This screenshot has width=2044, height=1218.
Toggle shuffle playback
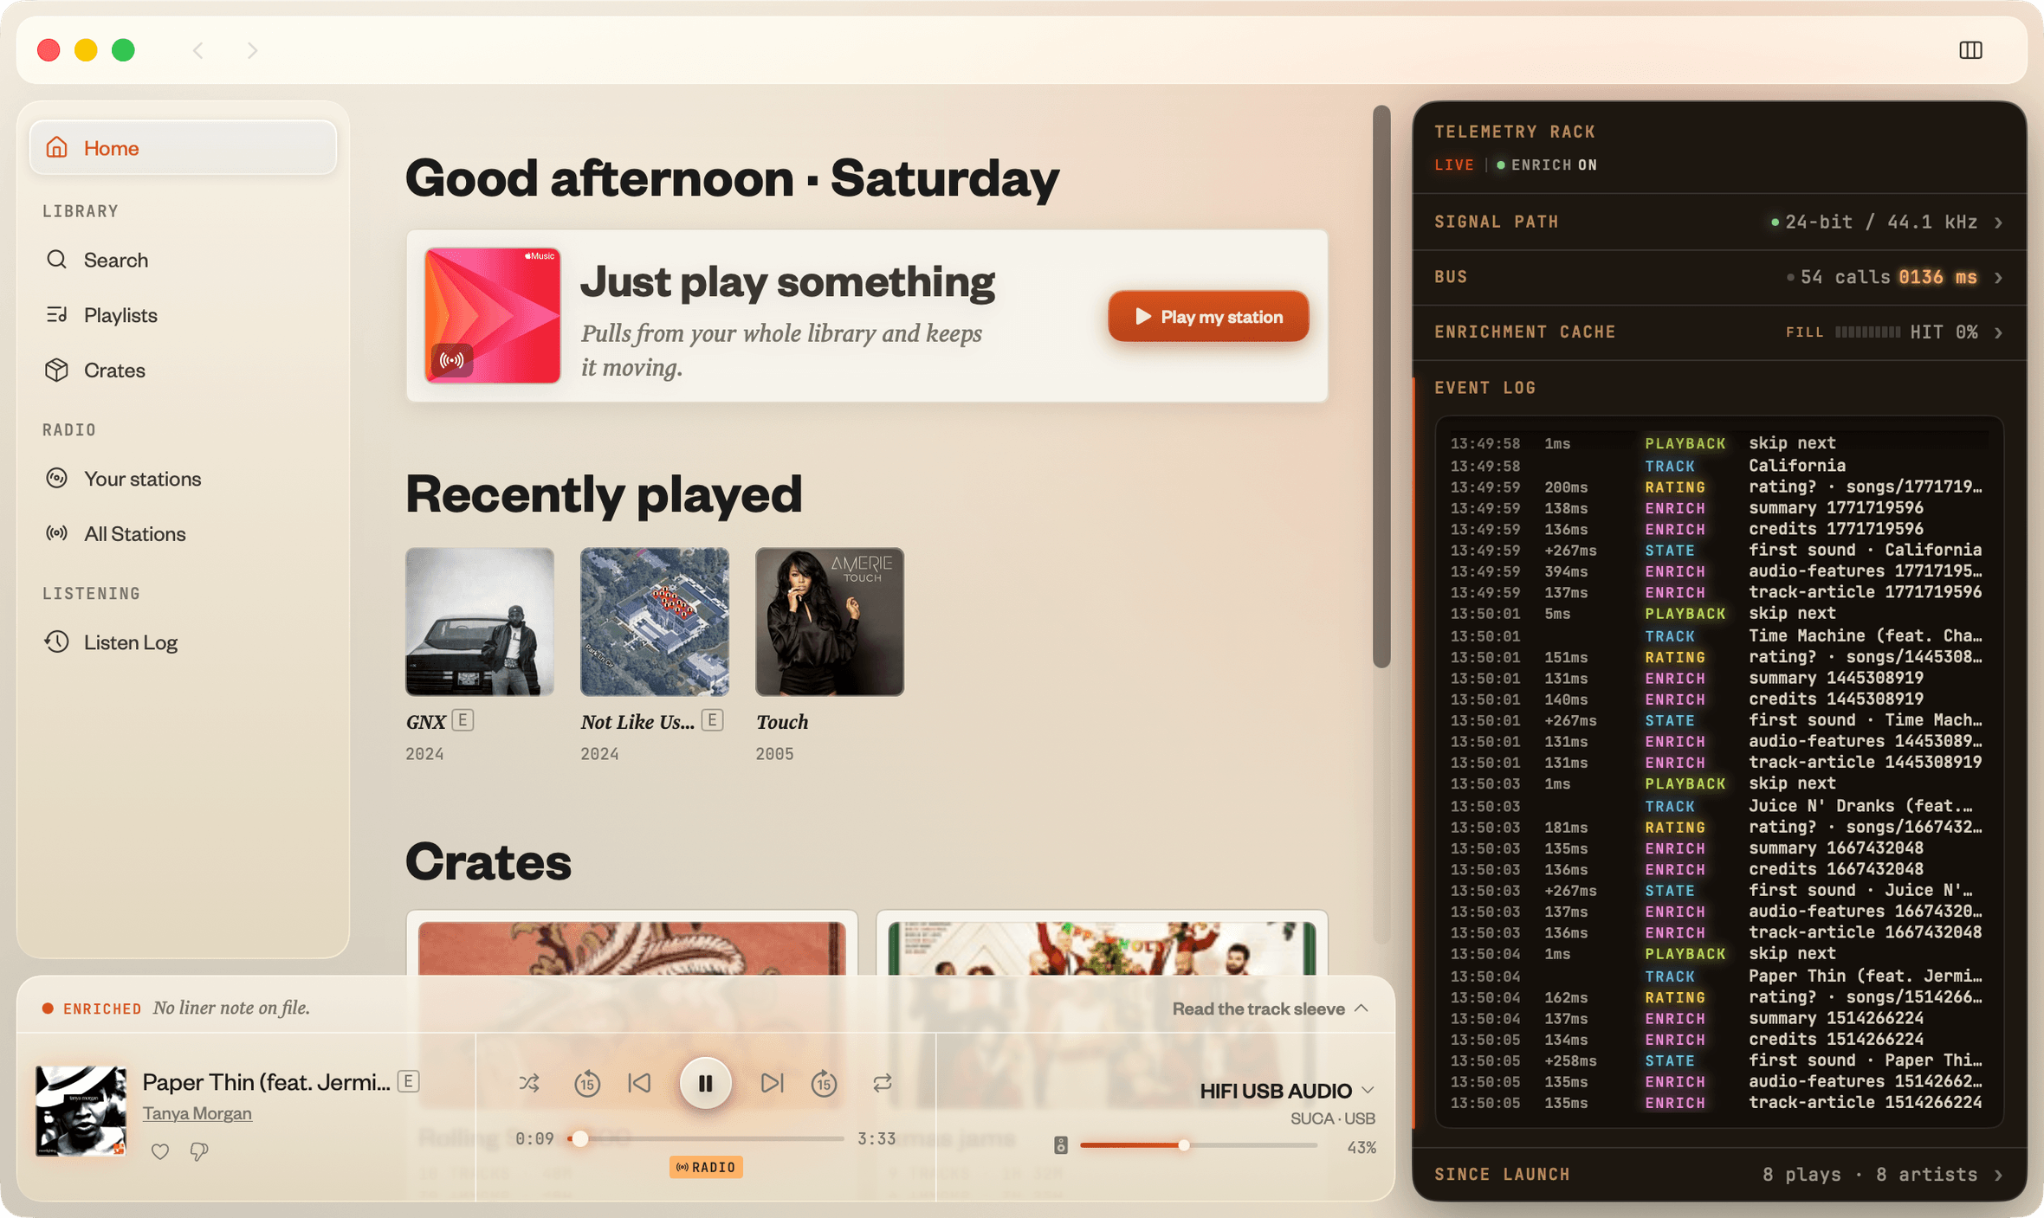[529, 1083]
